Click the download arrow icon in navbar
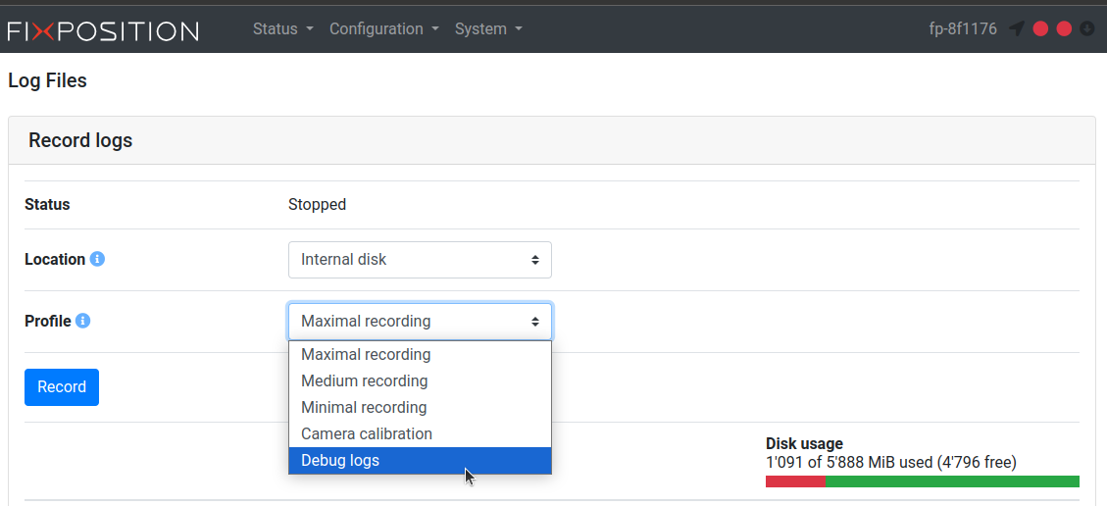The image size is (1107, 506). 1086,29
